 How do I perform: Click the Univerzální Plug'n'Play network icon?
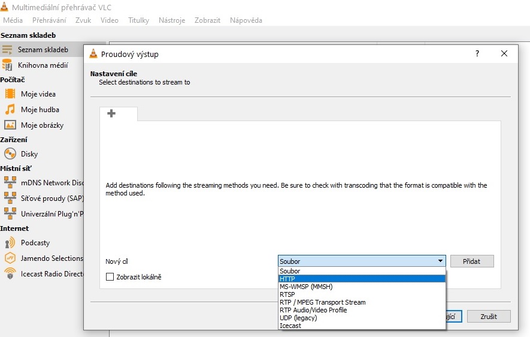[x=10, y=213]
